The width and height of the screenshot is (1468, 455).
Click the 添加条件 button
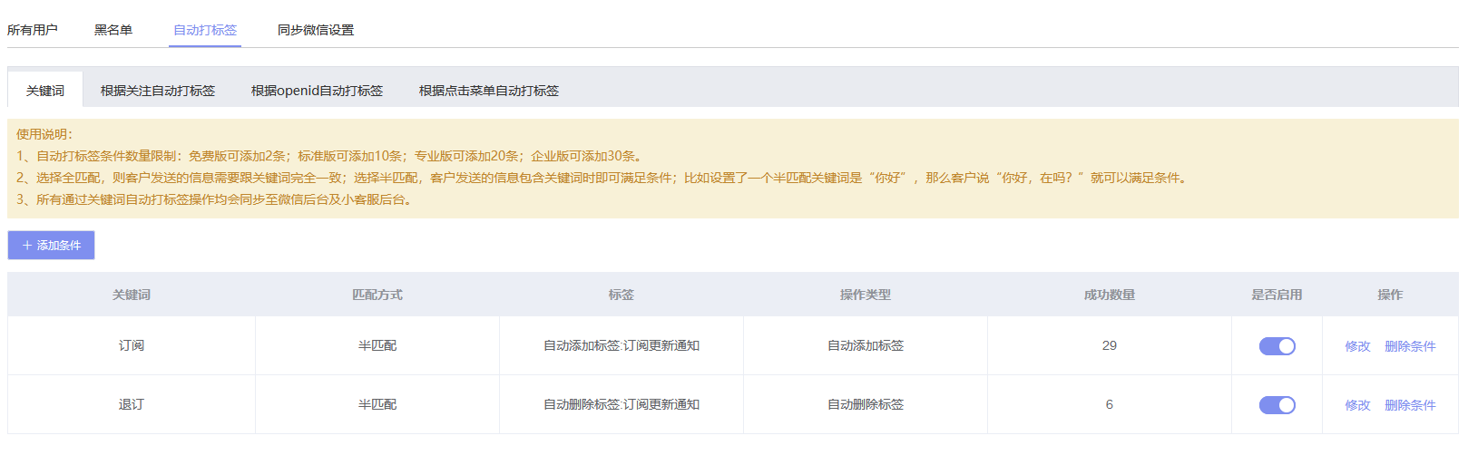click(x=52, y=246)
